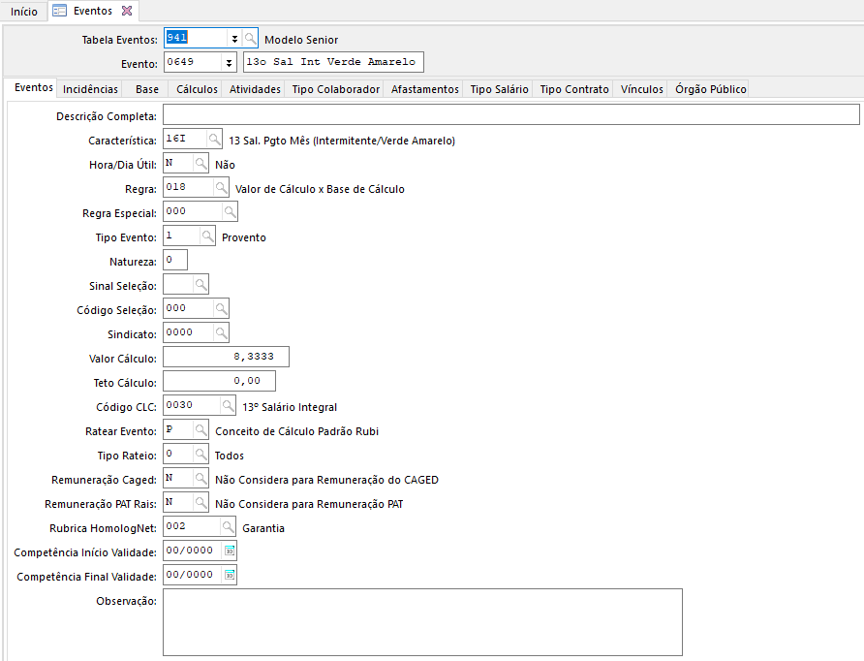Screen dimensions: 864x661
Task: Click the Regra Especial lookup magnifier
Action: click(230, 212)
